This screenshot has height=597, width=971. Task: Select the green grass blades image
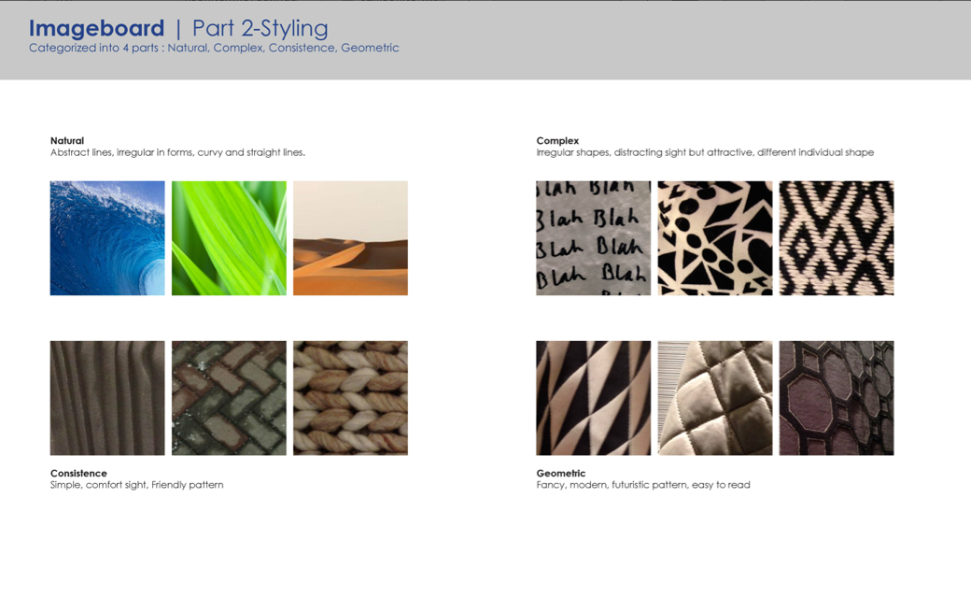[x=229, y=238]
